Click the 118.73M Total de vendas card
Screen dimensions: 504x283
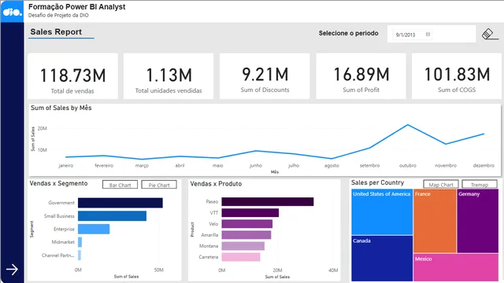pyautogui.click(x=73, y=76)
